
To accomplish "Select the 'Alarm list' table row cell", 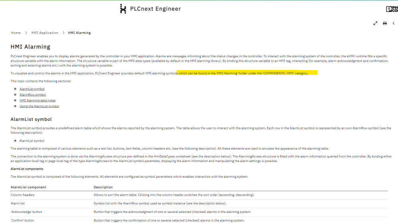I will point(18,203).
